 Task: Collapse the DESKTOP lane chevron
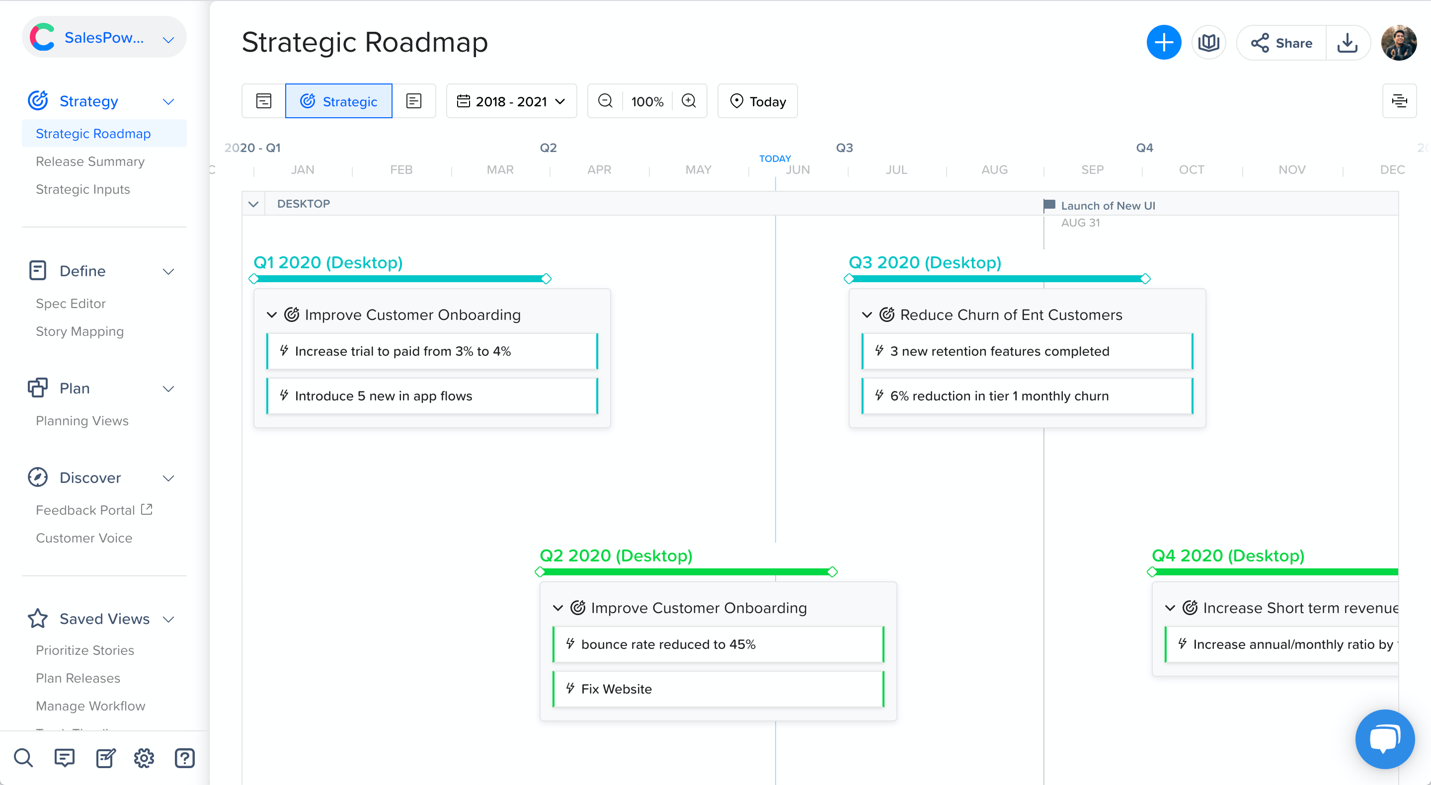pos(253,204)
